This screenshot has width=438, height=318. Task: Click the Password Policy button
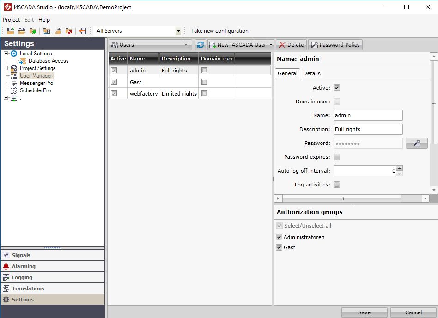[x=335, y=45]
